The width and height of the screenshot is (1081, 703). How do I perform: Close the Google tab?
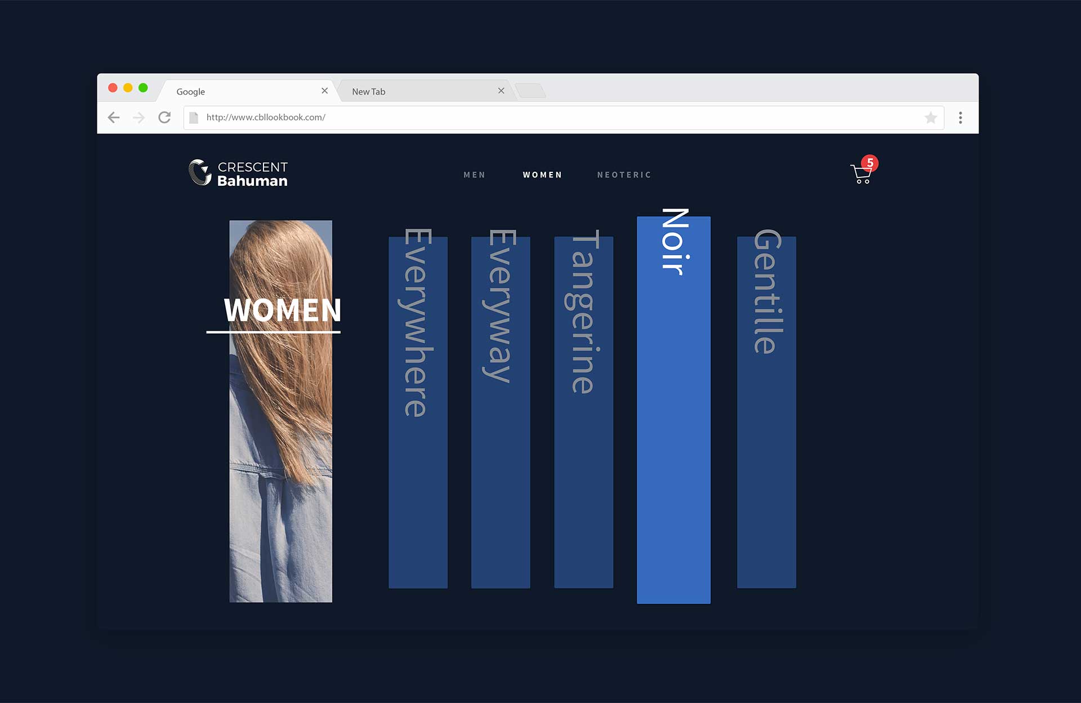tap(324, 91)
